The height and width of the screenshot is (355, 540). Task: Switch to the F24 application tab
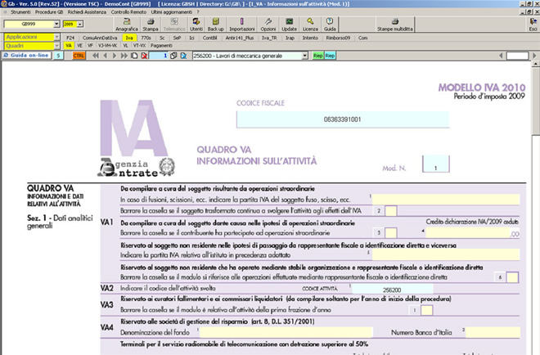[x=70, y=38]
